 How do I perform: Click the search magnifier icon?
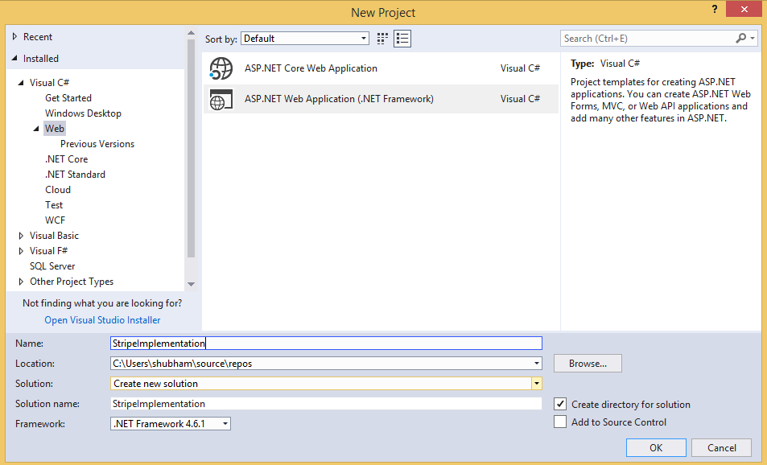(741, 38)
